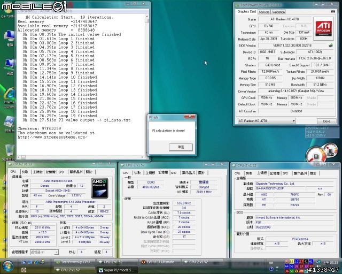Launch Internet Explorer from the desktop
342x274 pixels.
coord(9,98)
